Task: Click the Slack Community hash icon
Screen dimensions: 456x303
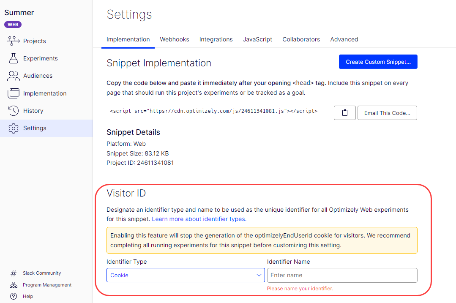Action: 14,273
